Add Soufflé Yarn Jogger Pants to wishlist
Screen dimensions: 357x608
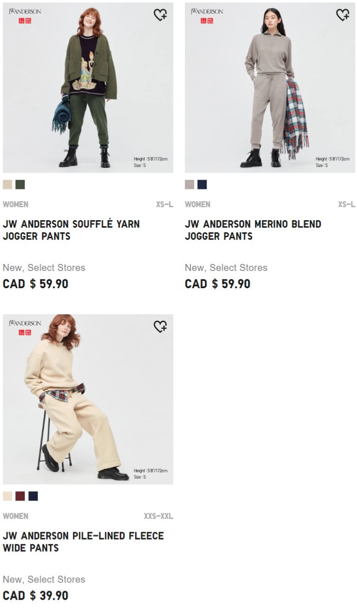coord(160,15)
